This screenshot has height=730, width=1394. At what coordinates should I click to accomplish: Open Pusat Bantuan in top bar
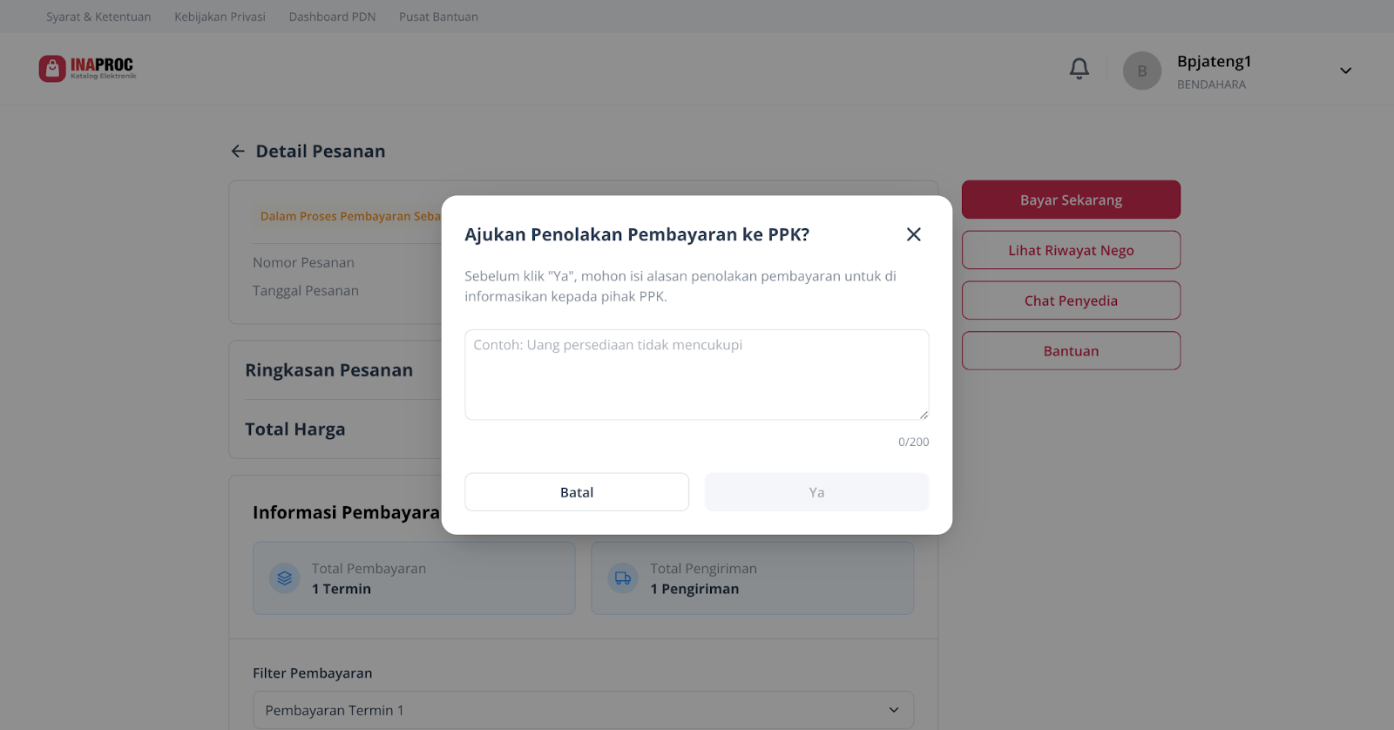(438, 17)
